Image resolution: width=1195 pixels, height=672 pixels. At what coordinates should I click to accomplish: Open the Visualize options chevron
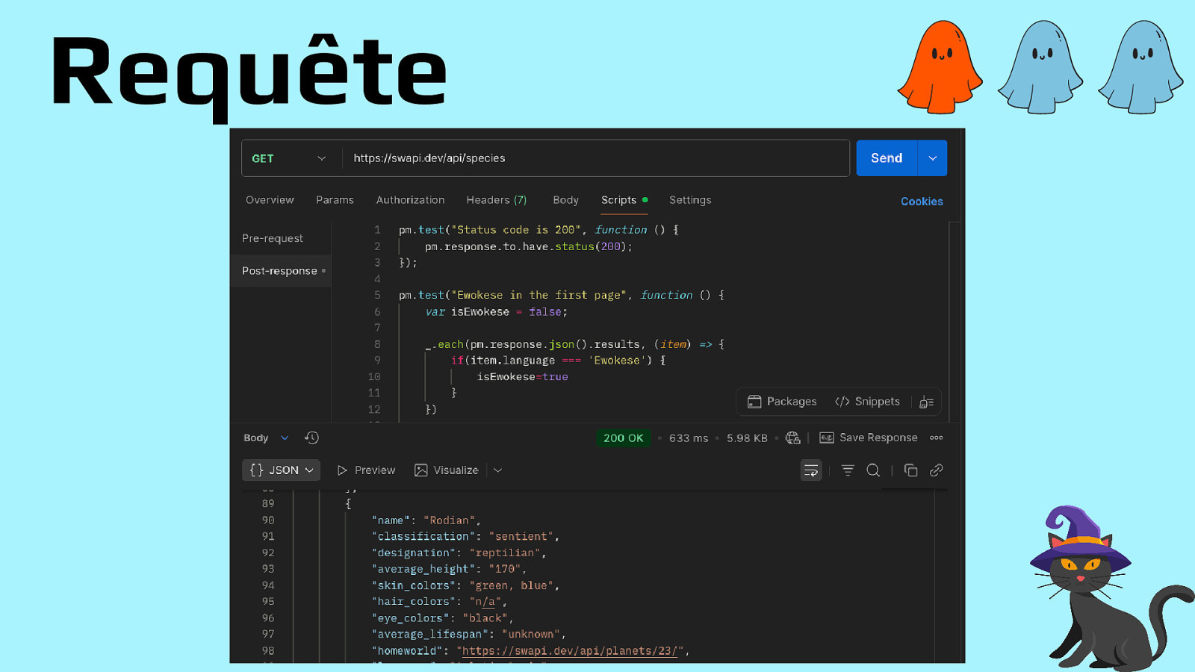[498, 470]
